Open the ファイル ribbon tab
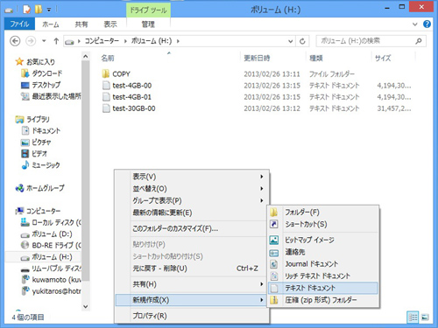 19,24
